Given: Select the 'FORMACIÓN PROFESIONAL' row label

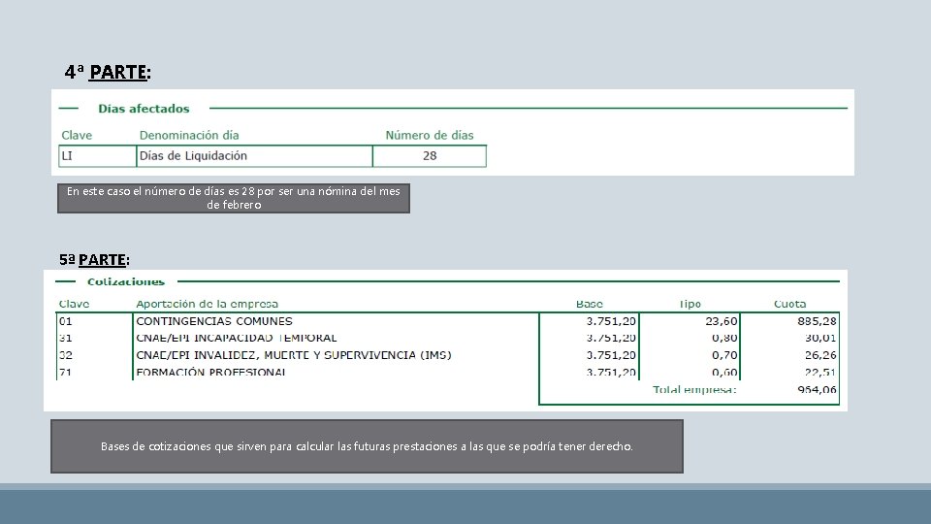Looking at the screenshot, I should [210, 373].
